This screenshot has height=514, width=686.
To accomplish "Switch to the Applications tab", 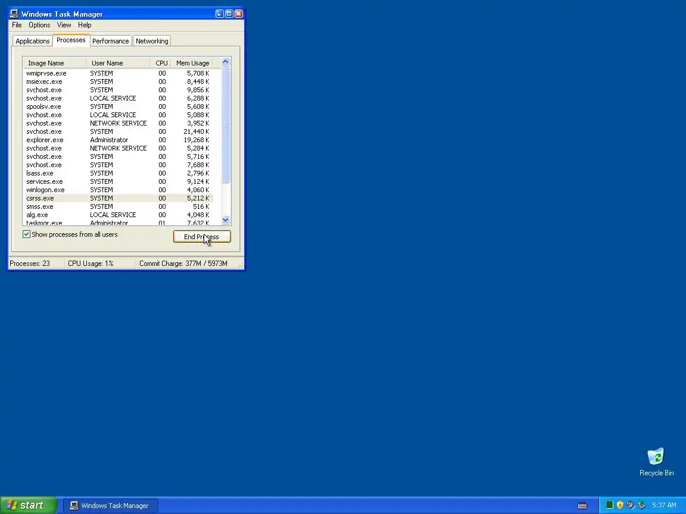I will pyautogui.click(x=32, y=41).
